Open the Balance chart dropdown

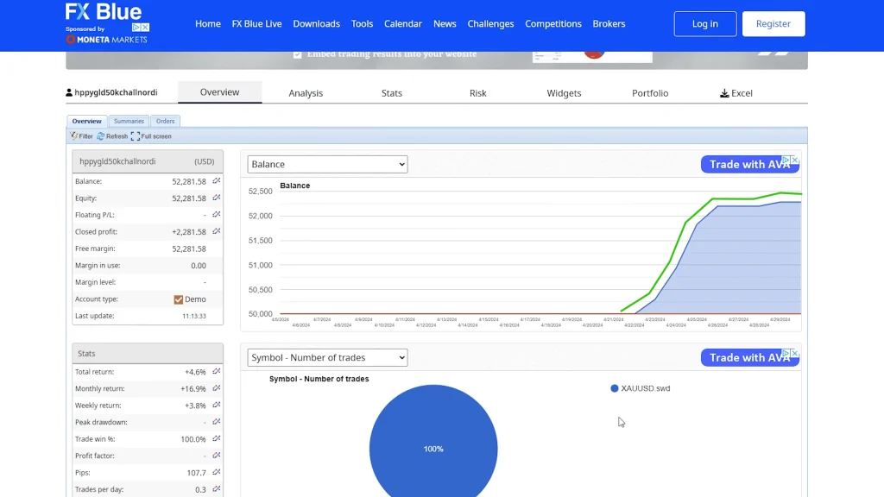tap(327, 164)
